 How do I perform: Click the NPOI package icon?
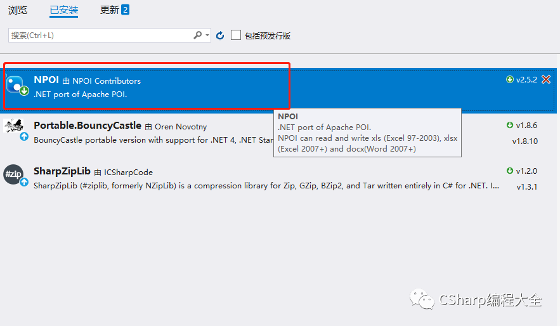click(x=16, y=86)
